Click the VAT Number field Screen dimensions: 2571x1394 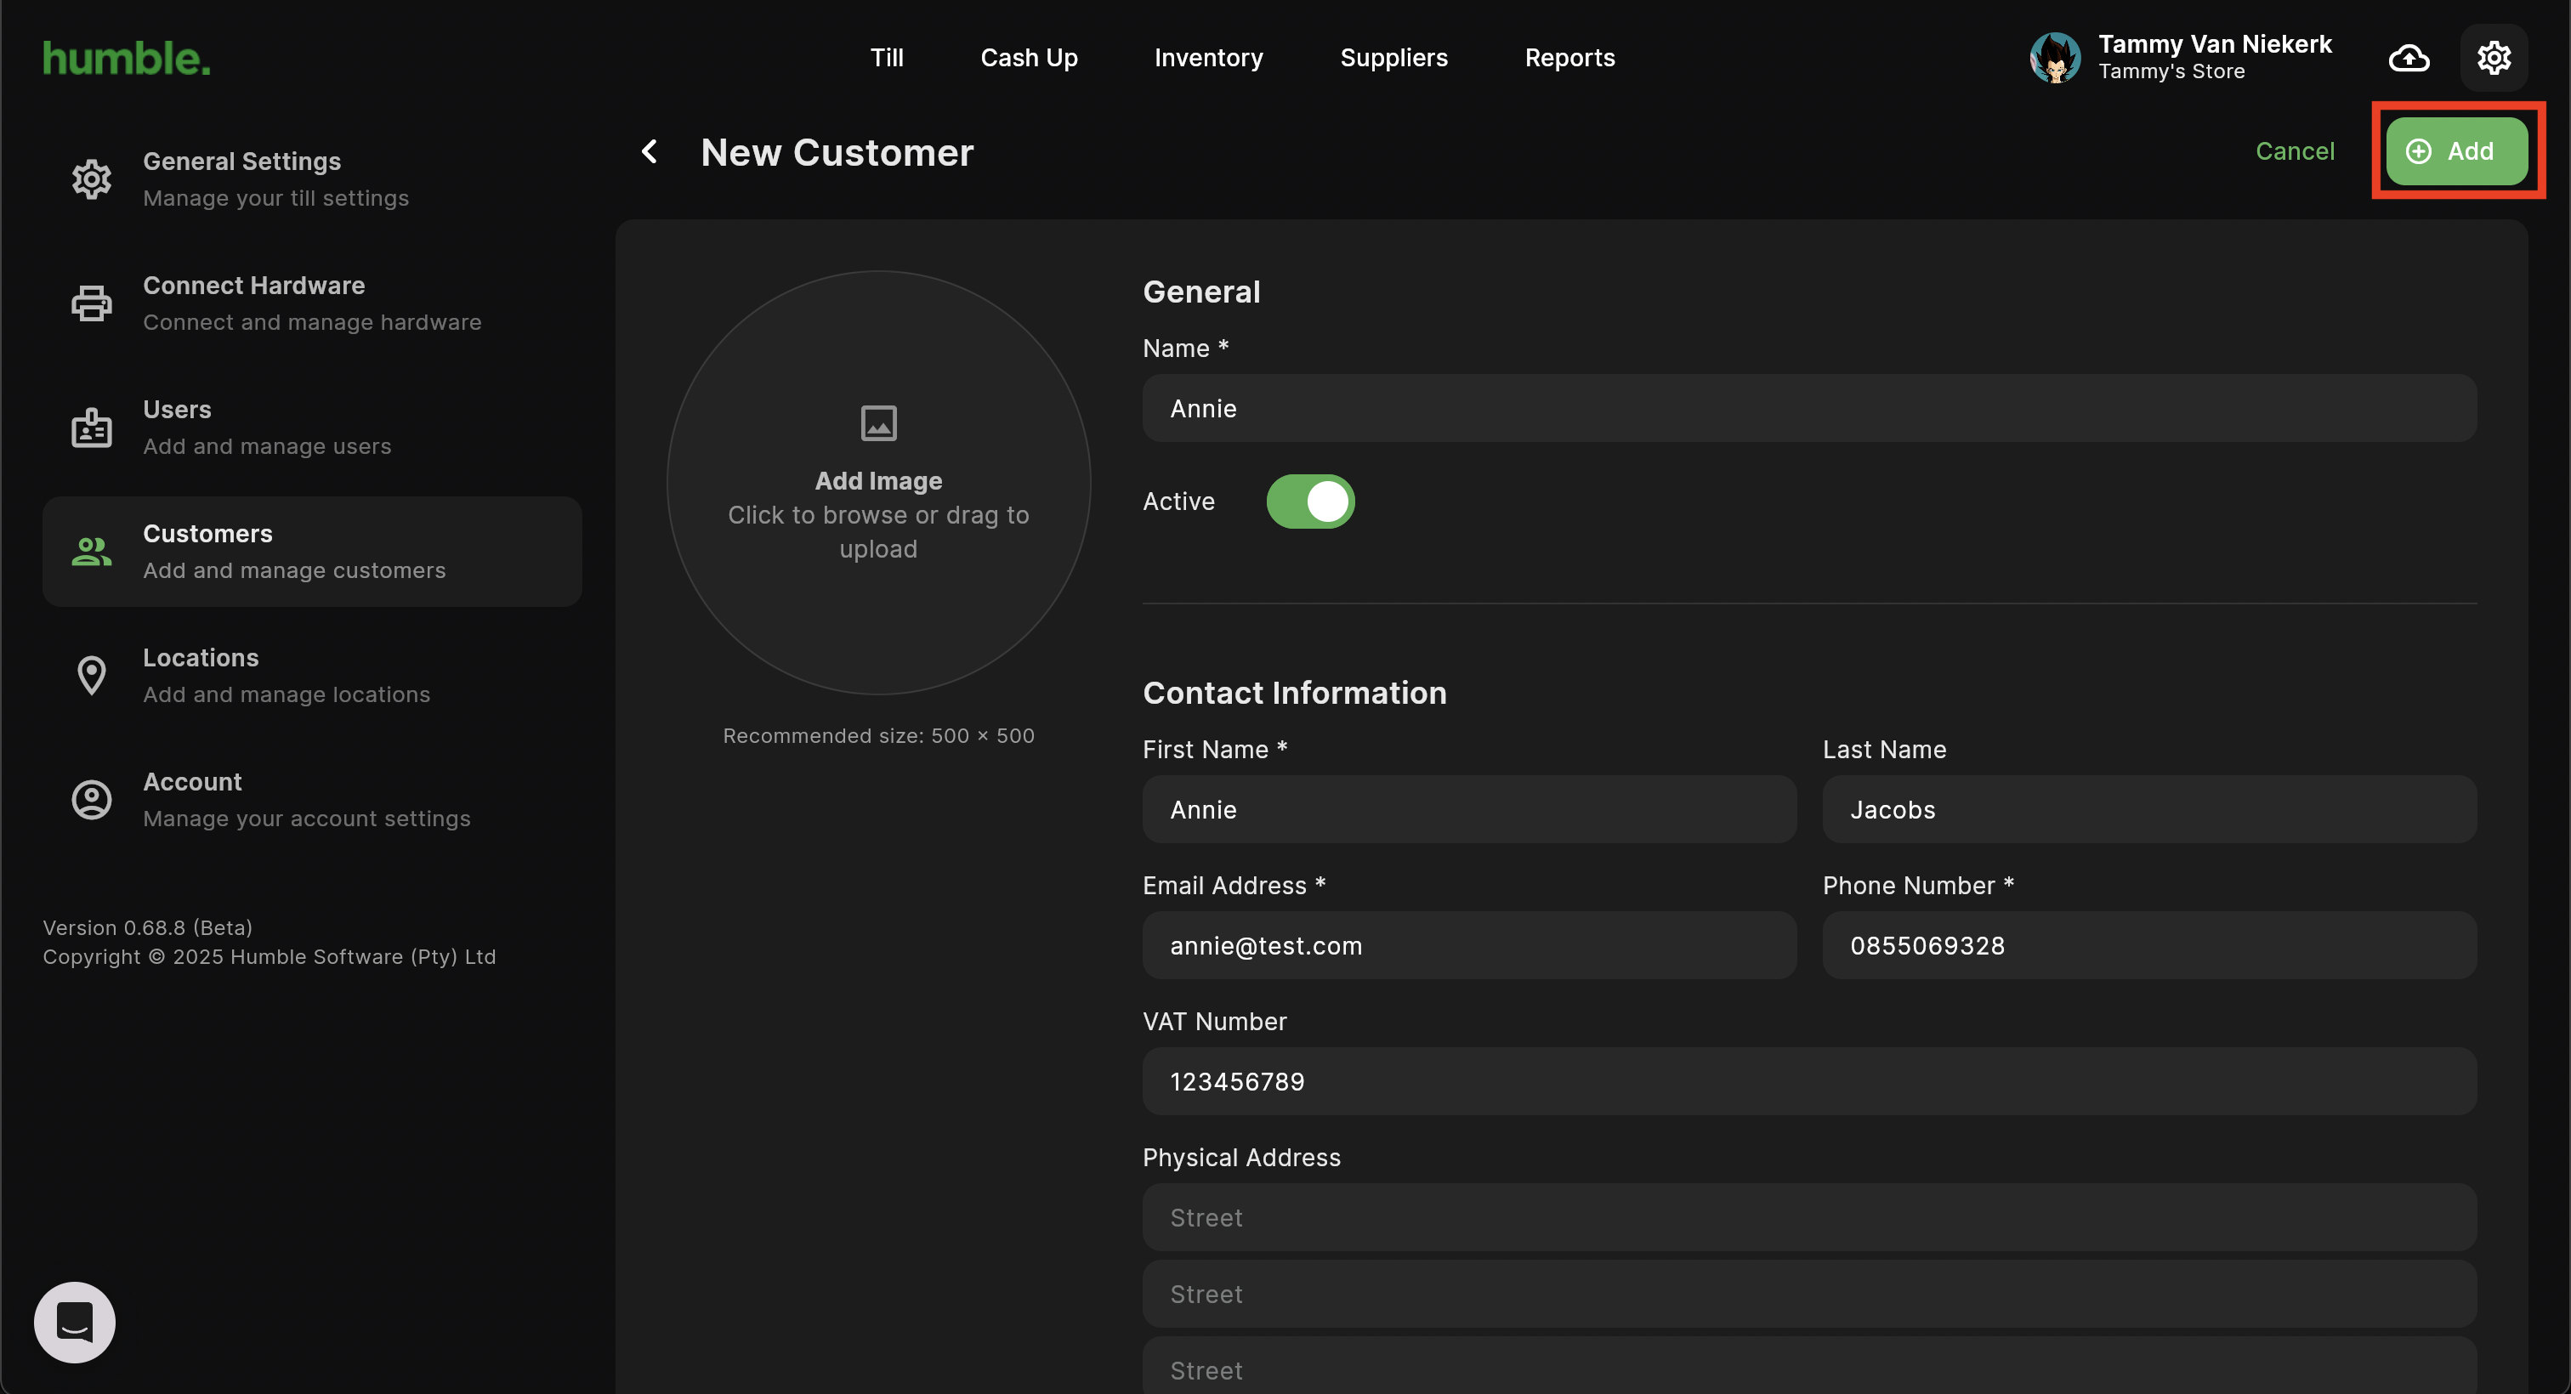pyautogui.click(x=1808, y=1082)
